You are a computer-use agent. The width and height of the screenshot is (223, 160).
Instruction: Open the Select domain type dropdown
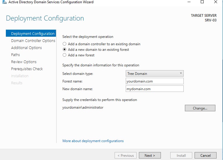click(x=155, y=73)
